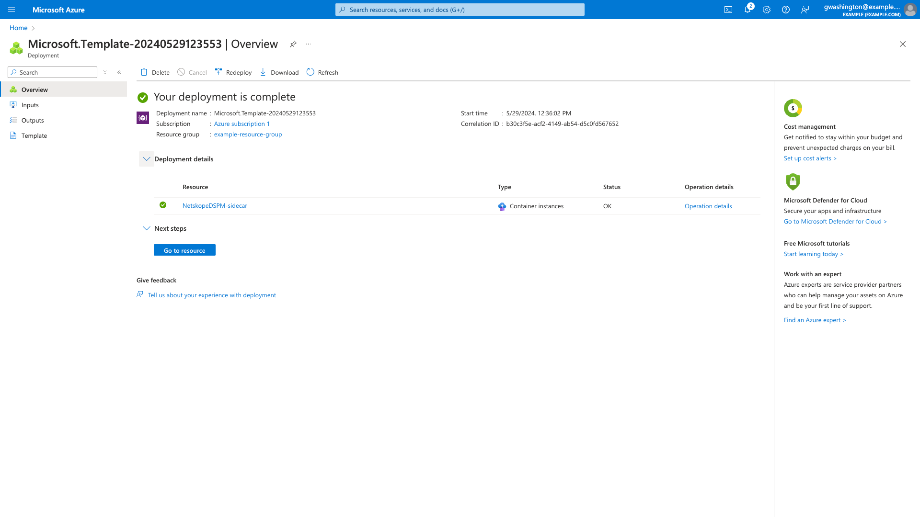
Task: Download the deployment details
Action: coord(279,72)
